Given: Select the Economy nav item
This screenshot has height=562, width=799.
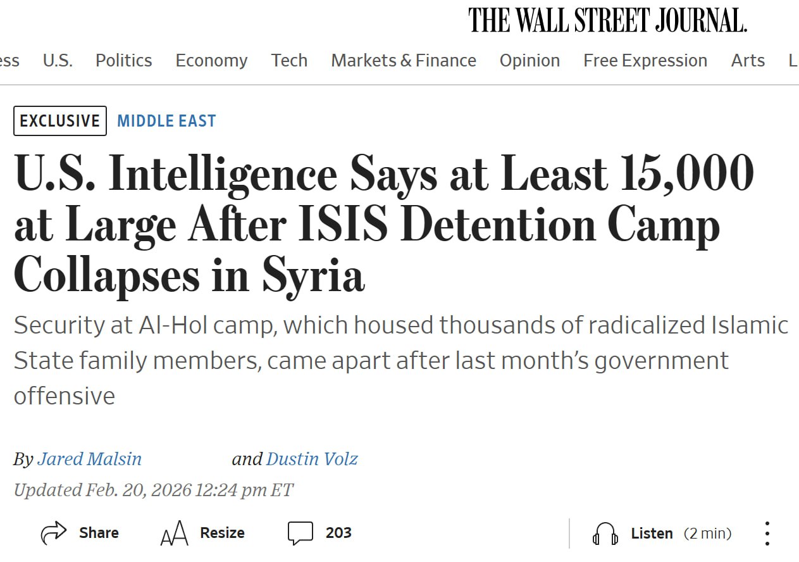Looking at the screenshot, I should [x=211, y=61].
